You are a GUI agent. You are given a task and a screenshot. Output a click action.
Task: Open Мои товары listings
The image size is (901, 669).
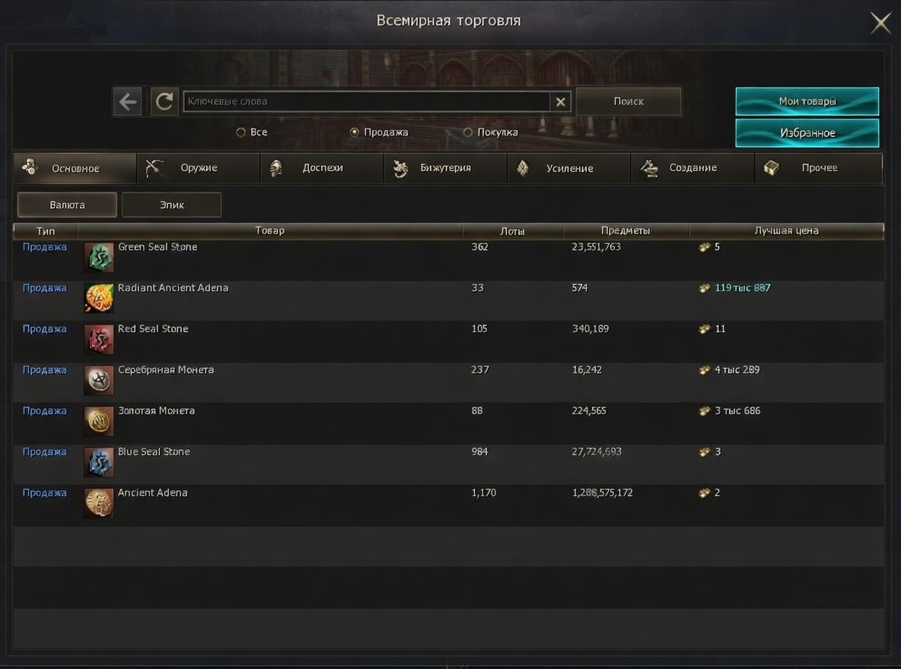807,101
